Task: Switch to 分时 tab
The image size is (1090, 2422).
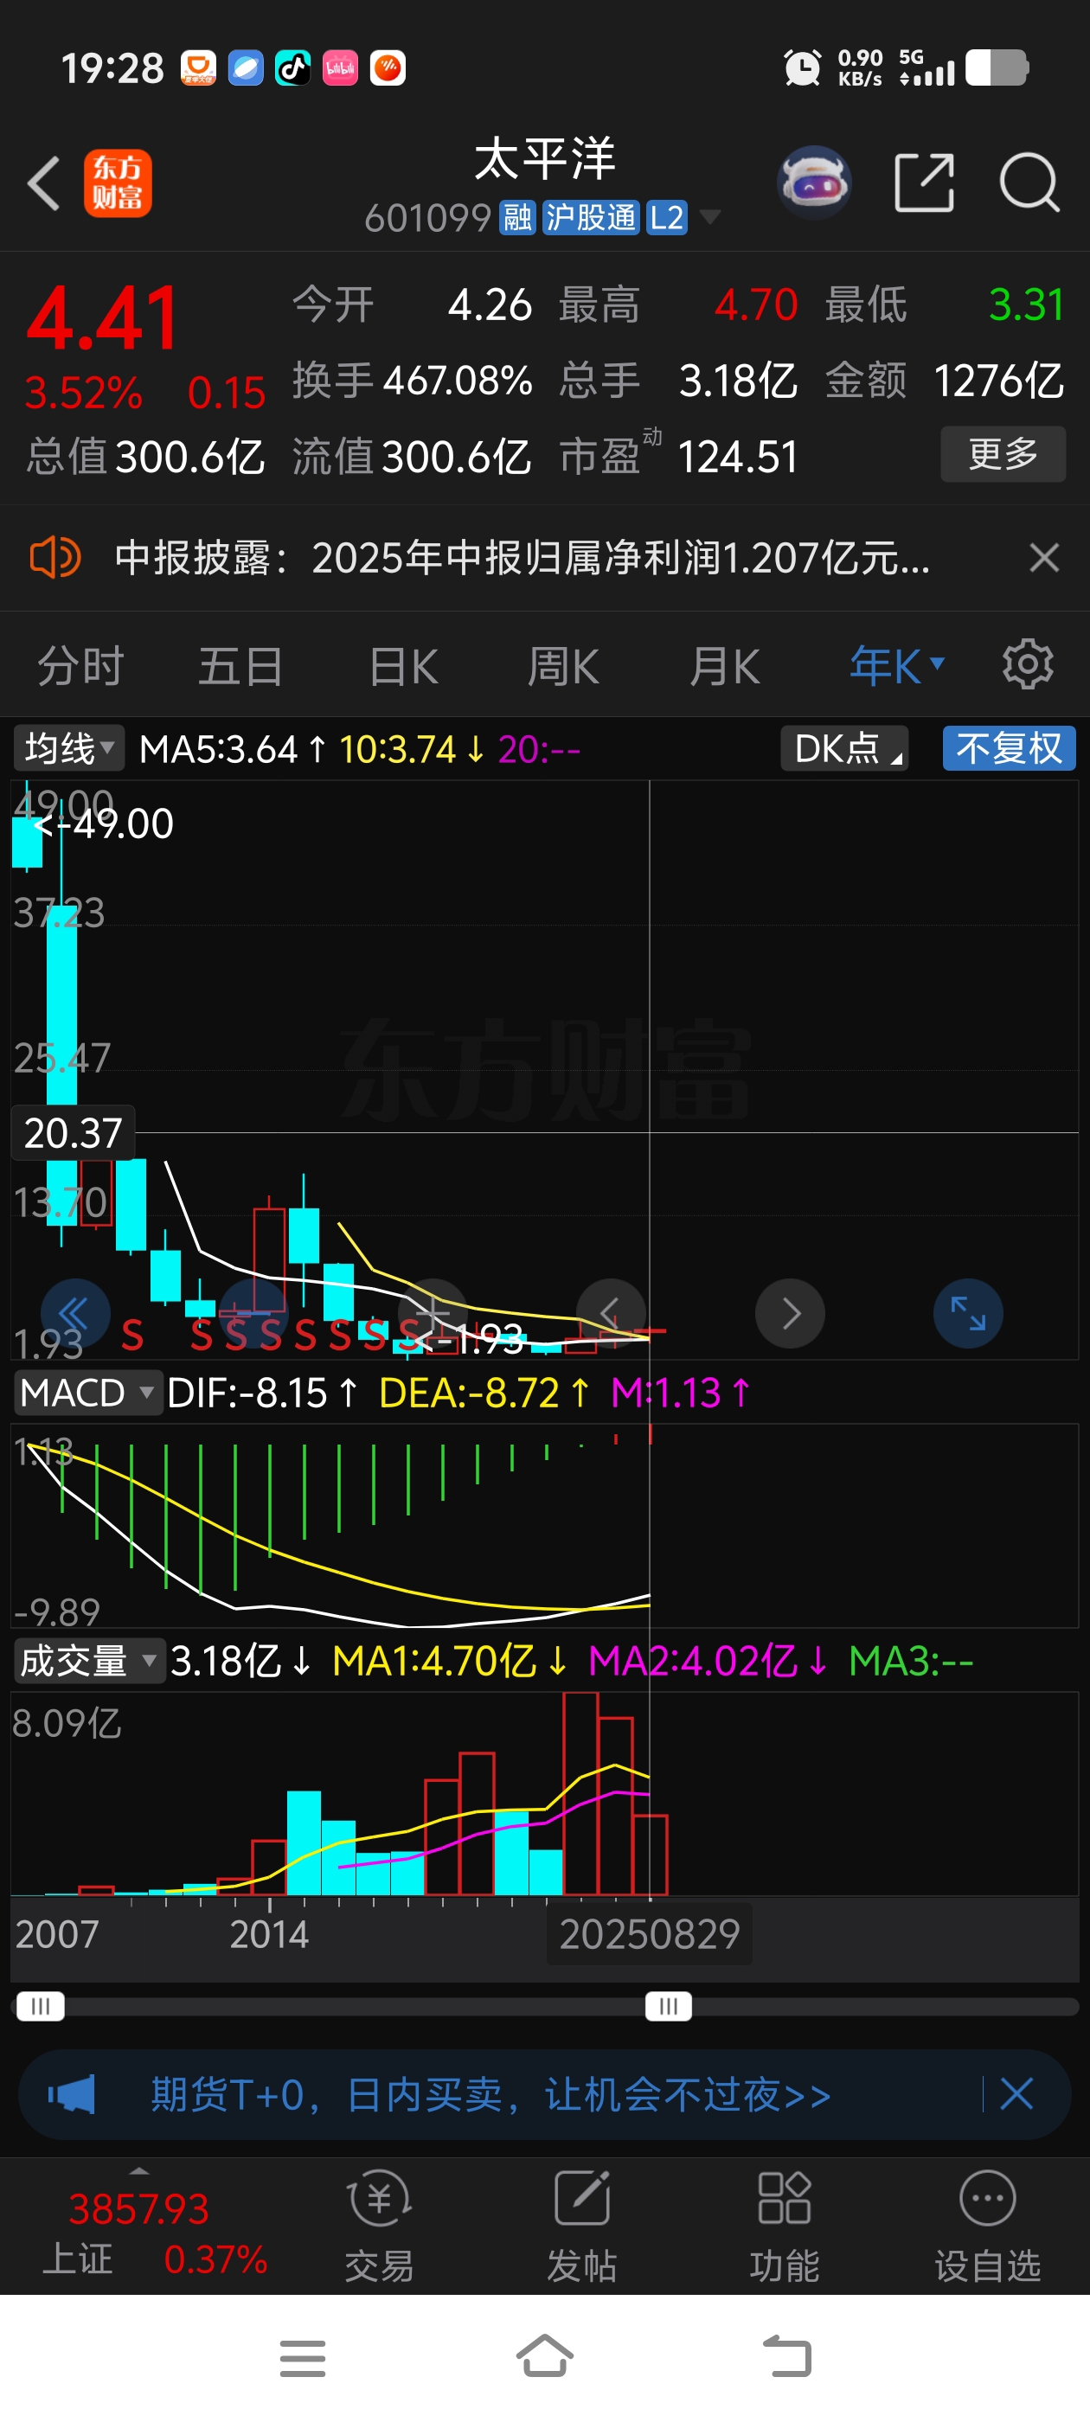Action: pyautogui.click(x=80, y=666)
